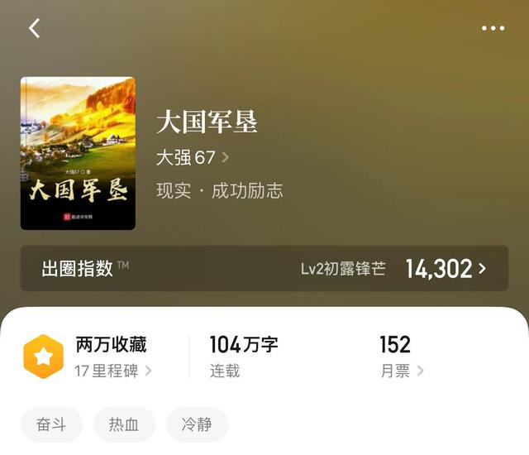Open 17里程碑 milestones
The height and width of the screenshot is (455, 529).
(107, 371)
